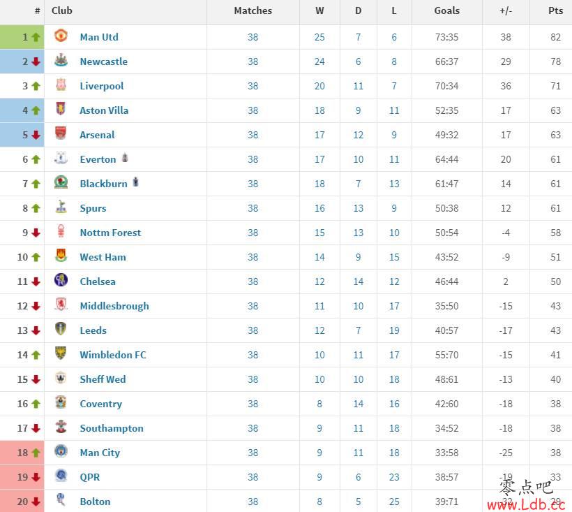
Task: Sort table by Pts column header
Action: pyautogui.click(x=555, y=11)
